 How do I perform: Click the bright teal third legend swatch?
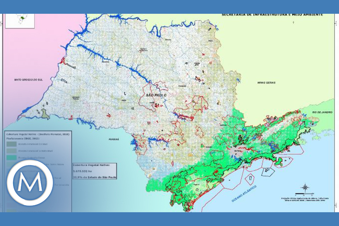(12, 157)
